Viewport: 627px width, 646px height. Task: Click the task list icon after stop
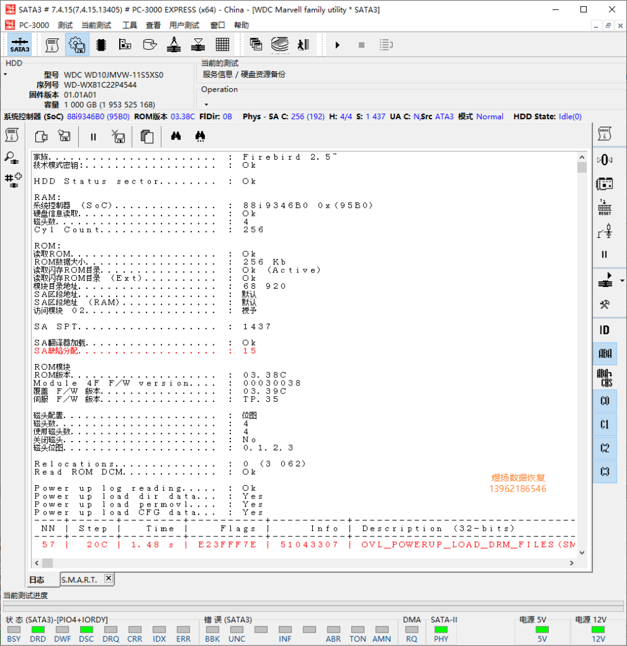point(386,45)
